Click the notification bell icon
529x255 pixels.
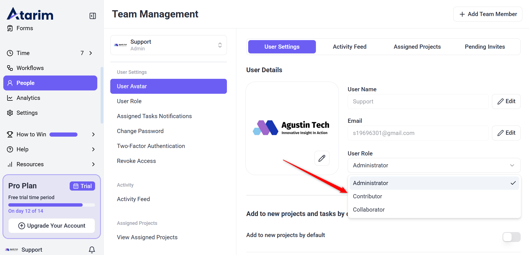tap(92, 250)
